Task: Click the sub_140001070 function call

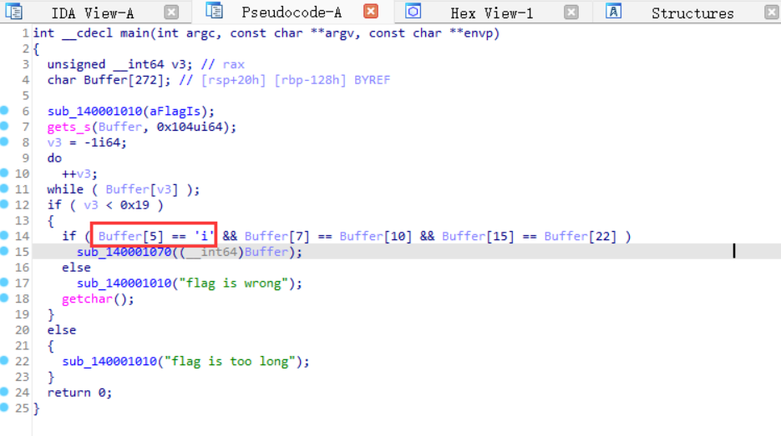Action: pos(124,252)
